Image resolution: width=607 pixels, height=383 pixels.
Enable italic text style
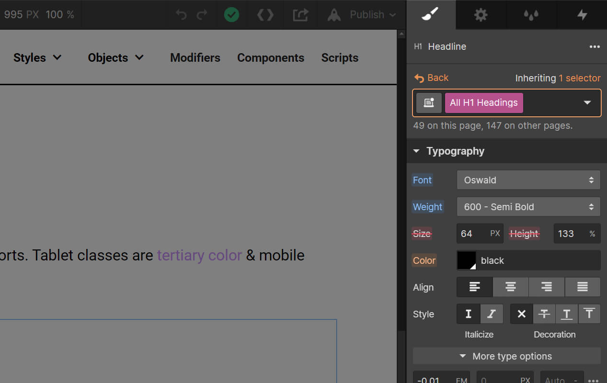[x=492, y=314]
